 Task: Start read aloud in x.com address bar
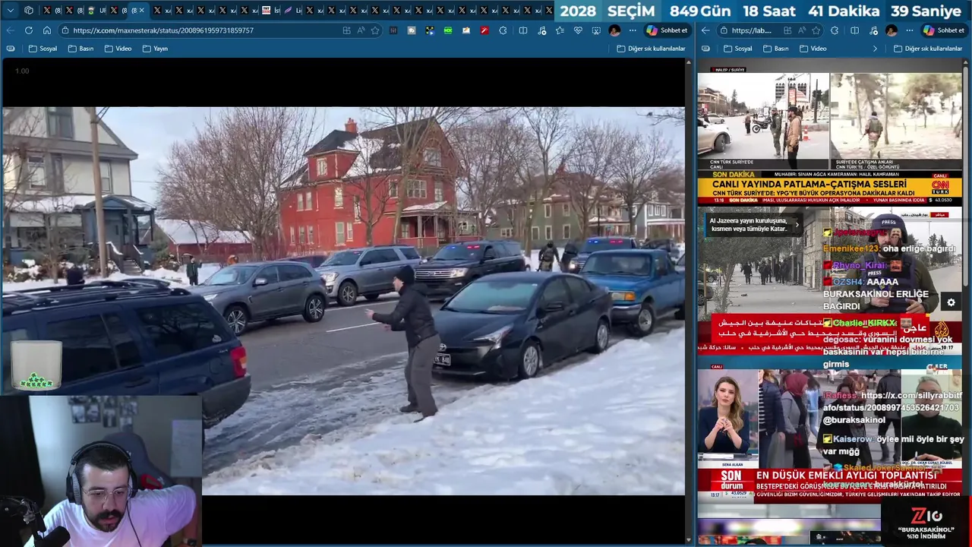click(x=361, y=30)
